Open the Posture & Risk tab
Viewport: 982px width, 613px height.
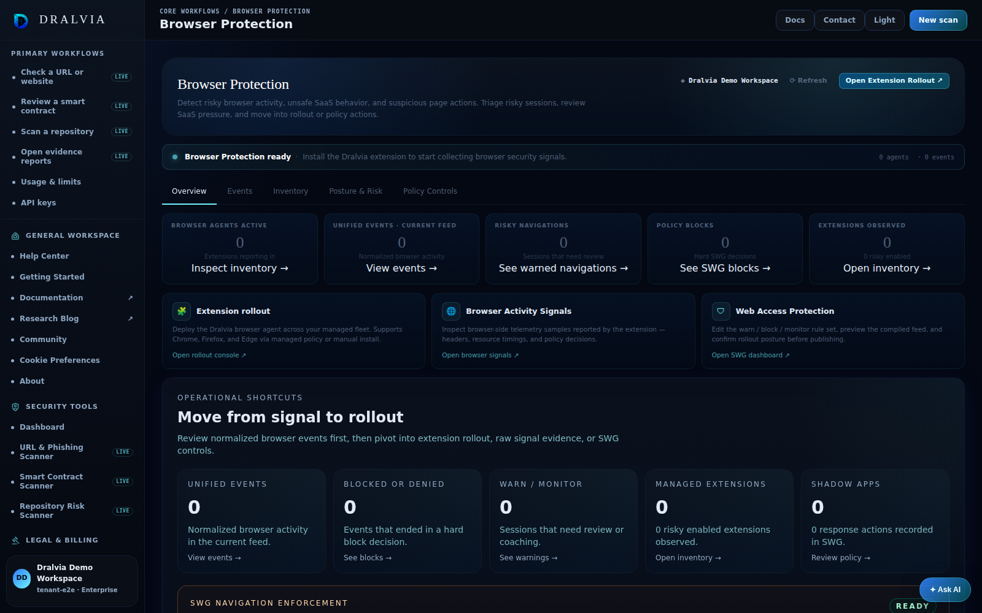point(355,191)
